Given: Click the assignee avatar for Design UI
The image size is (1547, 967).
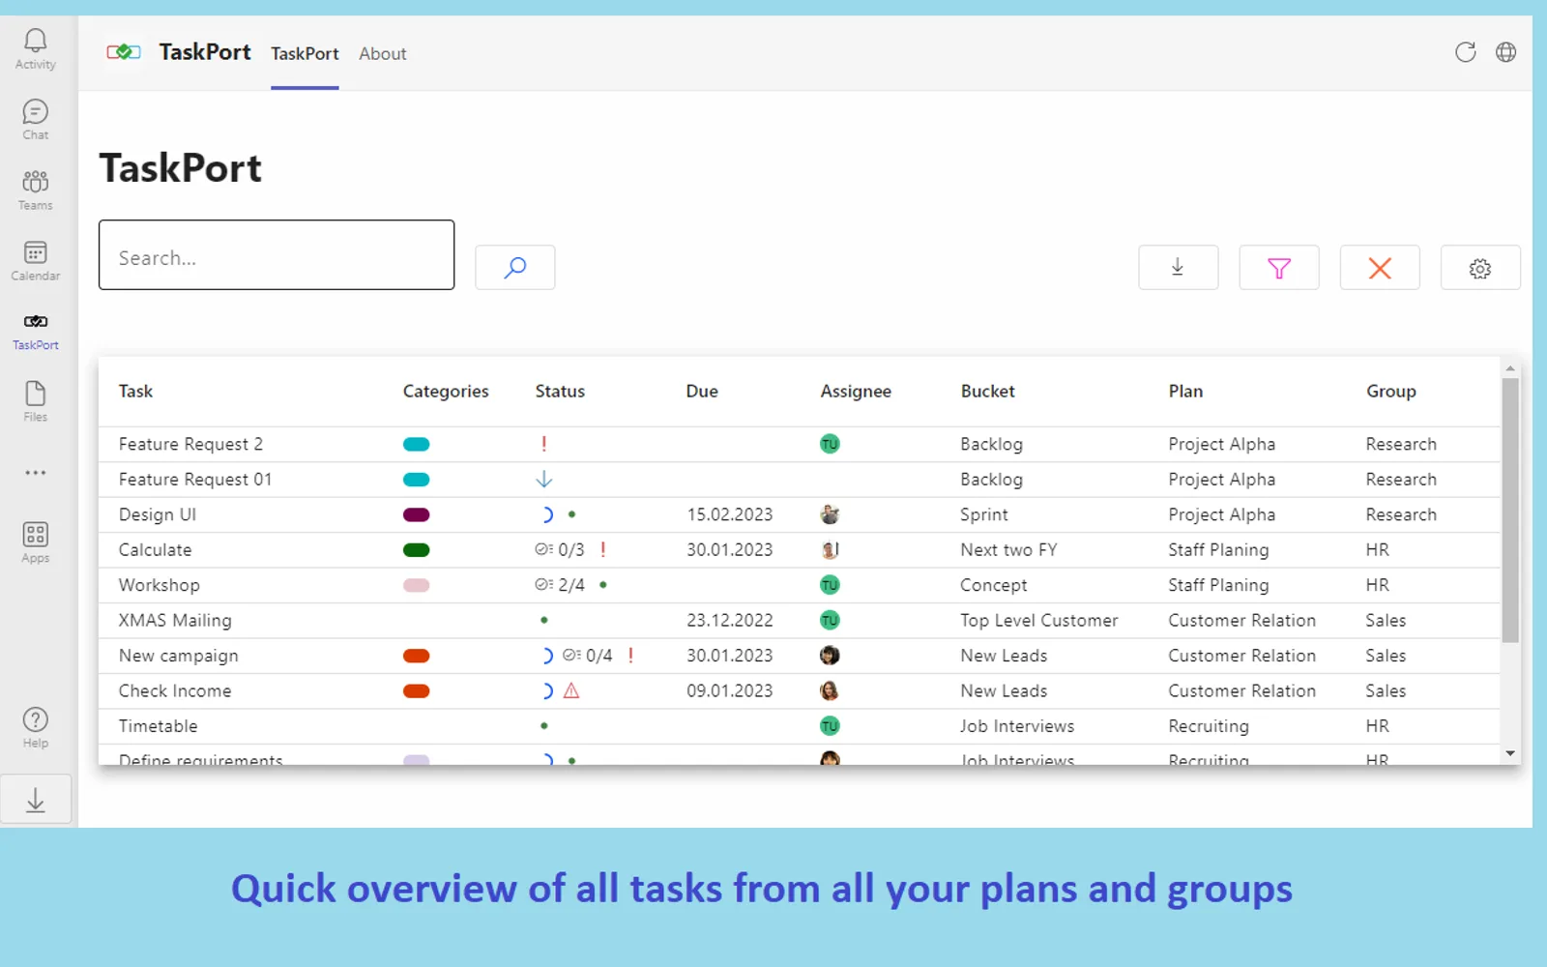Looking at the screenshot, I should click(x=830, y=514).
